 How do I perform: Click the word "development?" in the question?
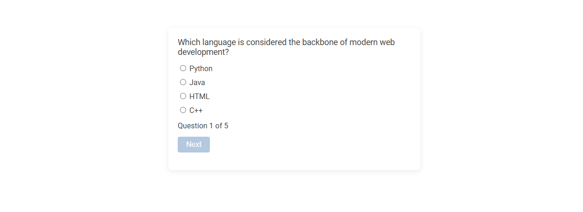(203, 52)
